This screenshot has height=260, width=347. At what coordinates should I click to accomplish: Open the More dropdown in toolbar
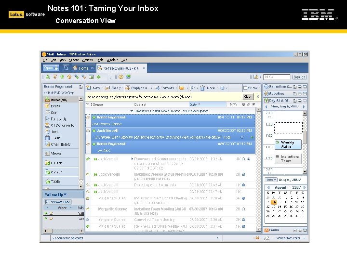pos(212,88)
